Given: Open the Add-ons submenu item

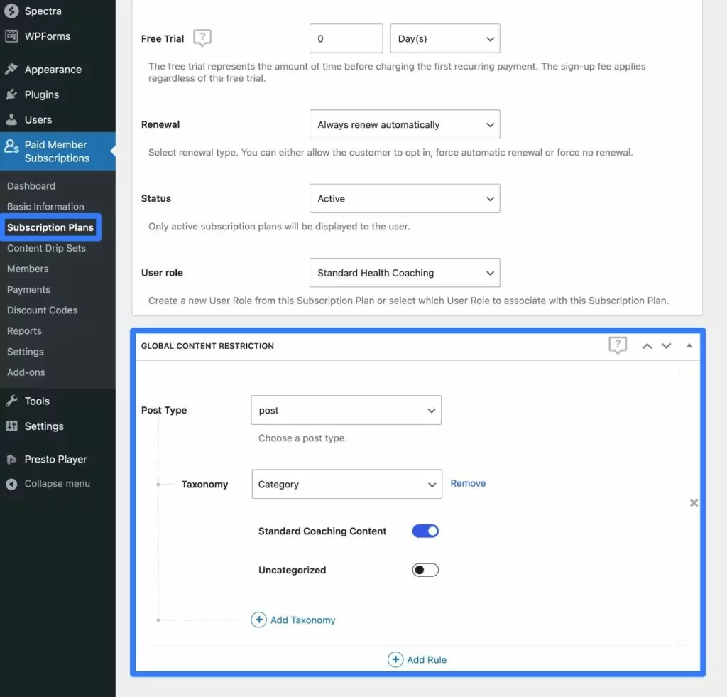Looking at the screenshot, I should coord(26,372).
